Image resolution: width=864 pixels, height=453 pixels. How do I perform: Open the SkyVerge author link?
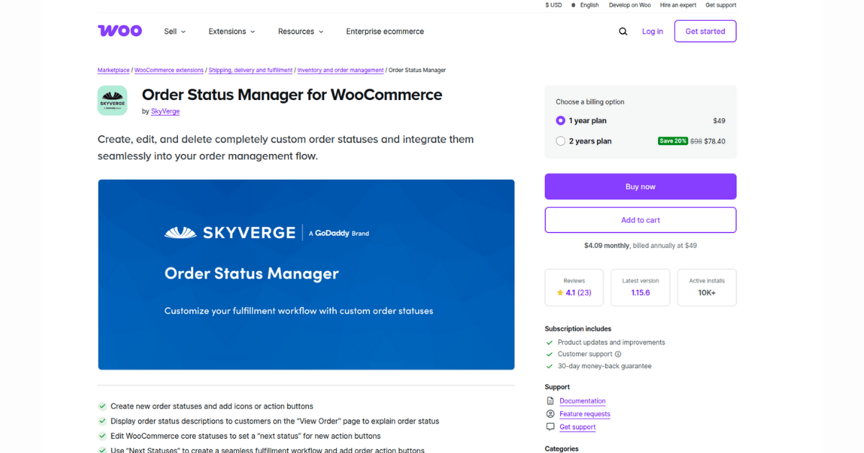coord(166,111)
